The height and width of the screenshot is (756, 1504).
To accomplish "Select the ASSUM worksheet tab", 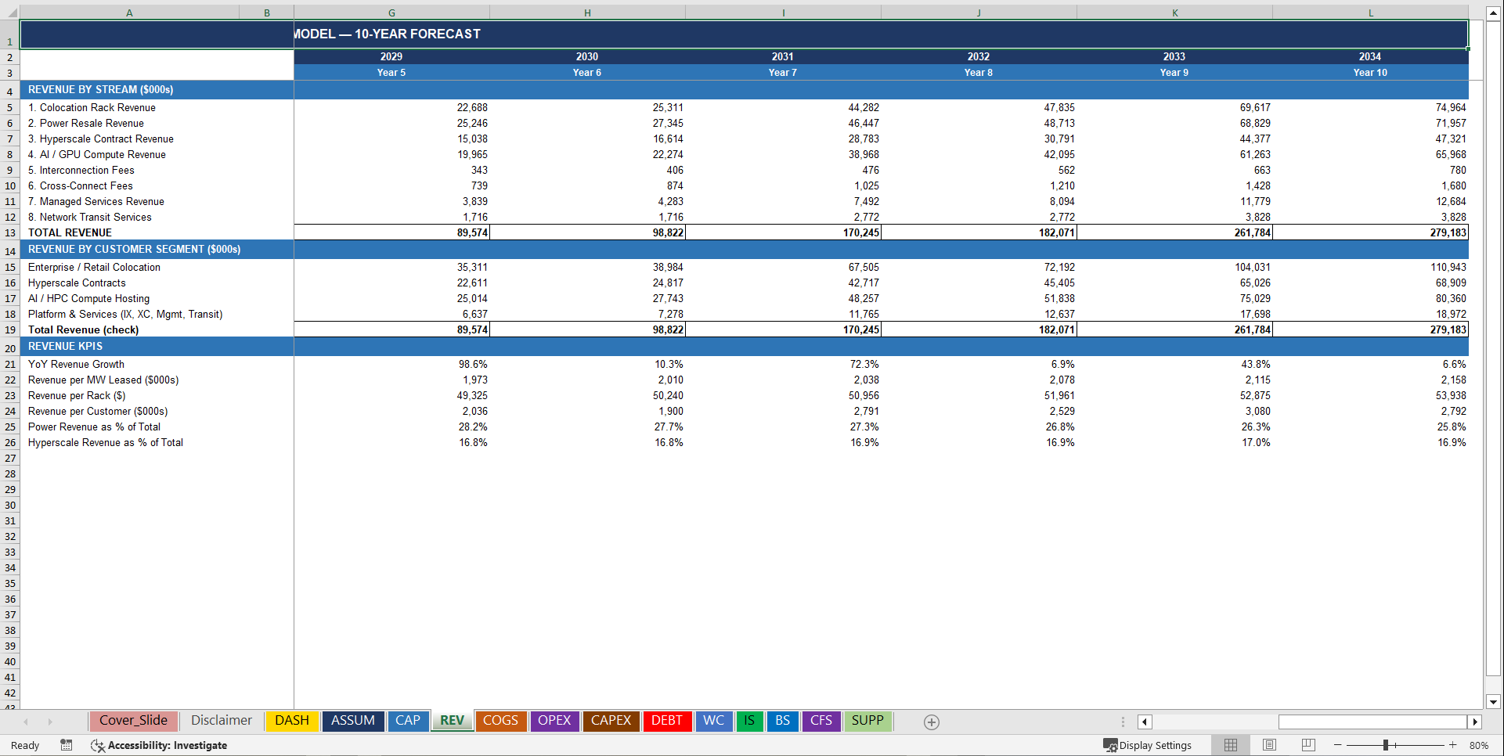I will coord(352,721).
